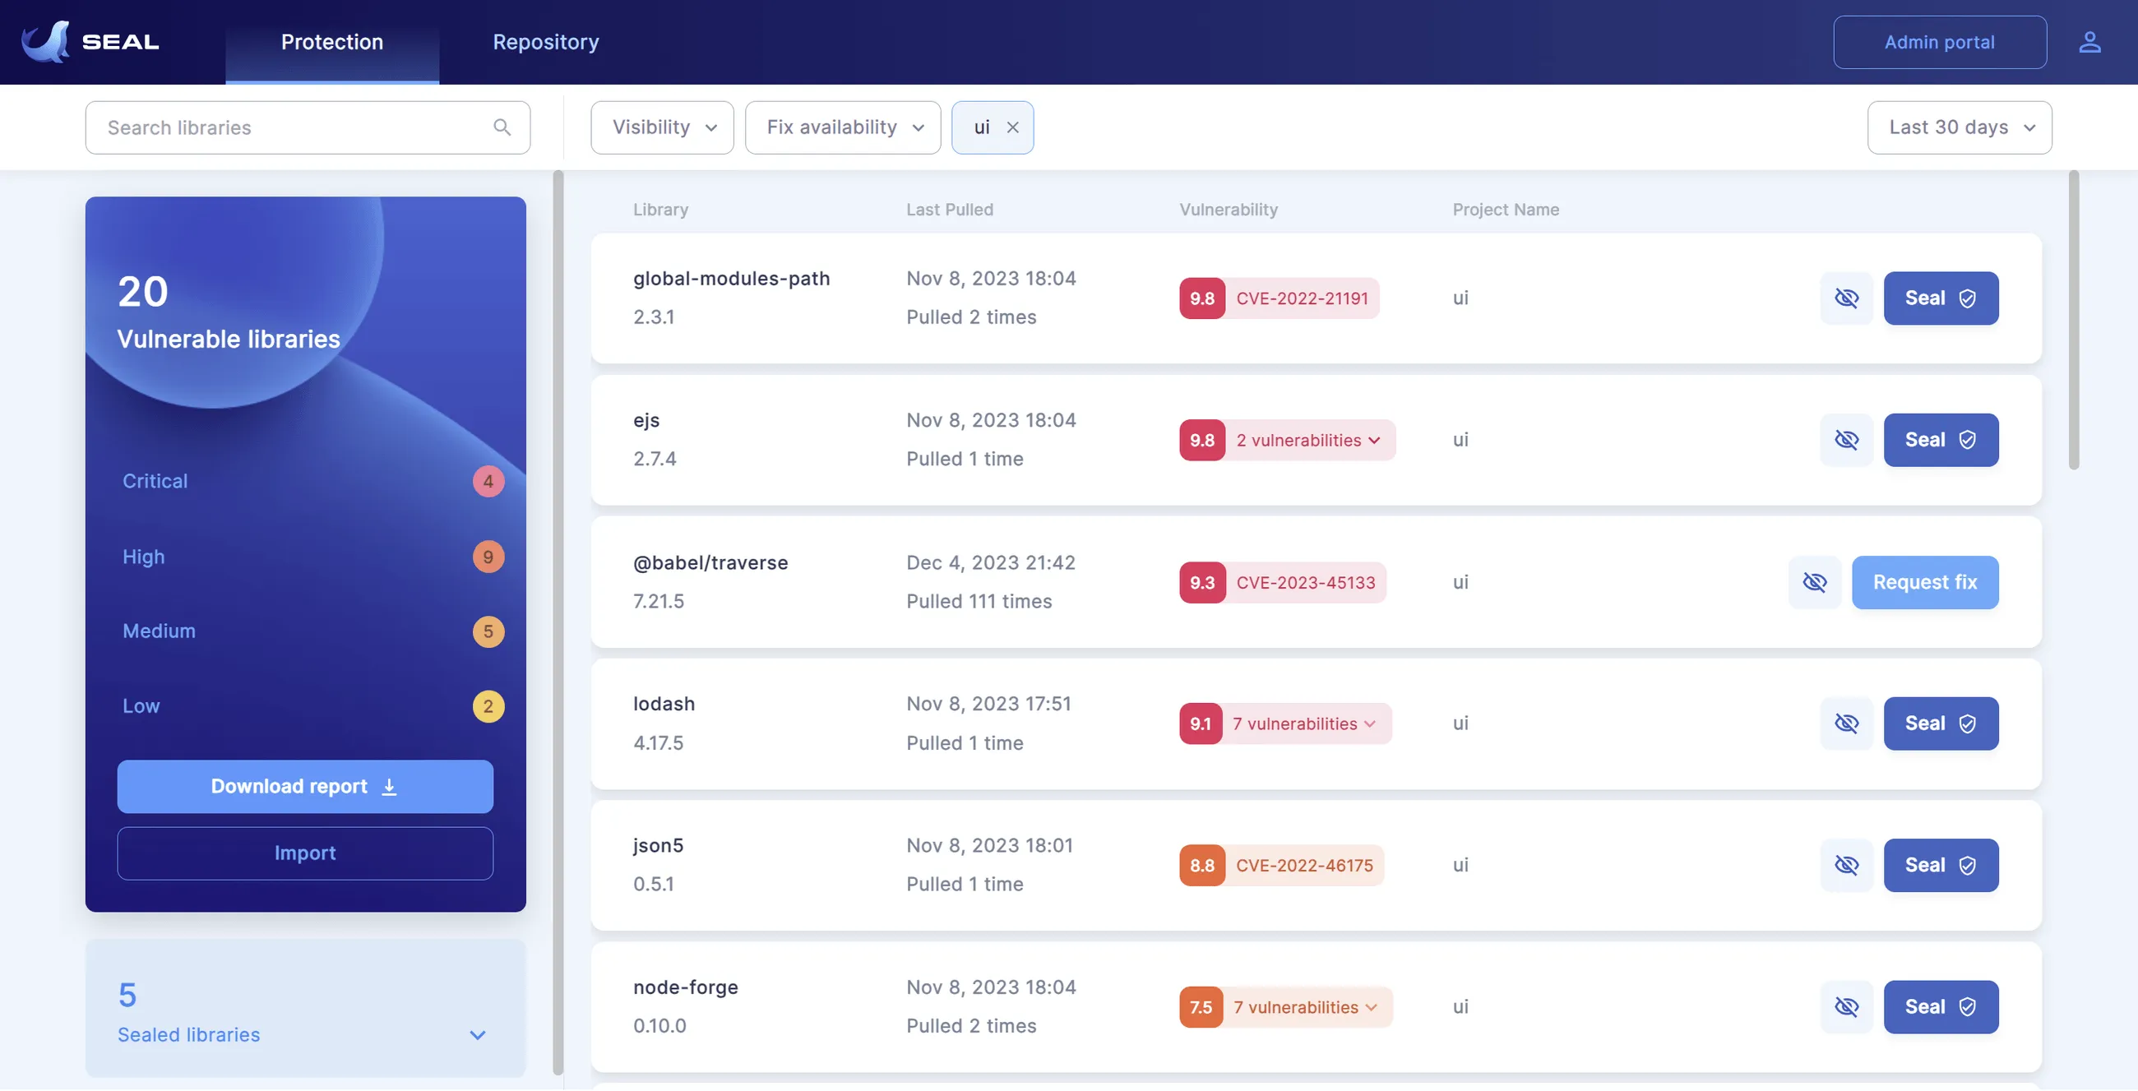Click Request fix for @babel/traverse
The image size is (2138, 1091).
click(1925, 582)
